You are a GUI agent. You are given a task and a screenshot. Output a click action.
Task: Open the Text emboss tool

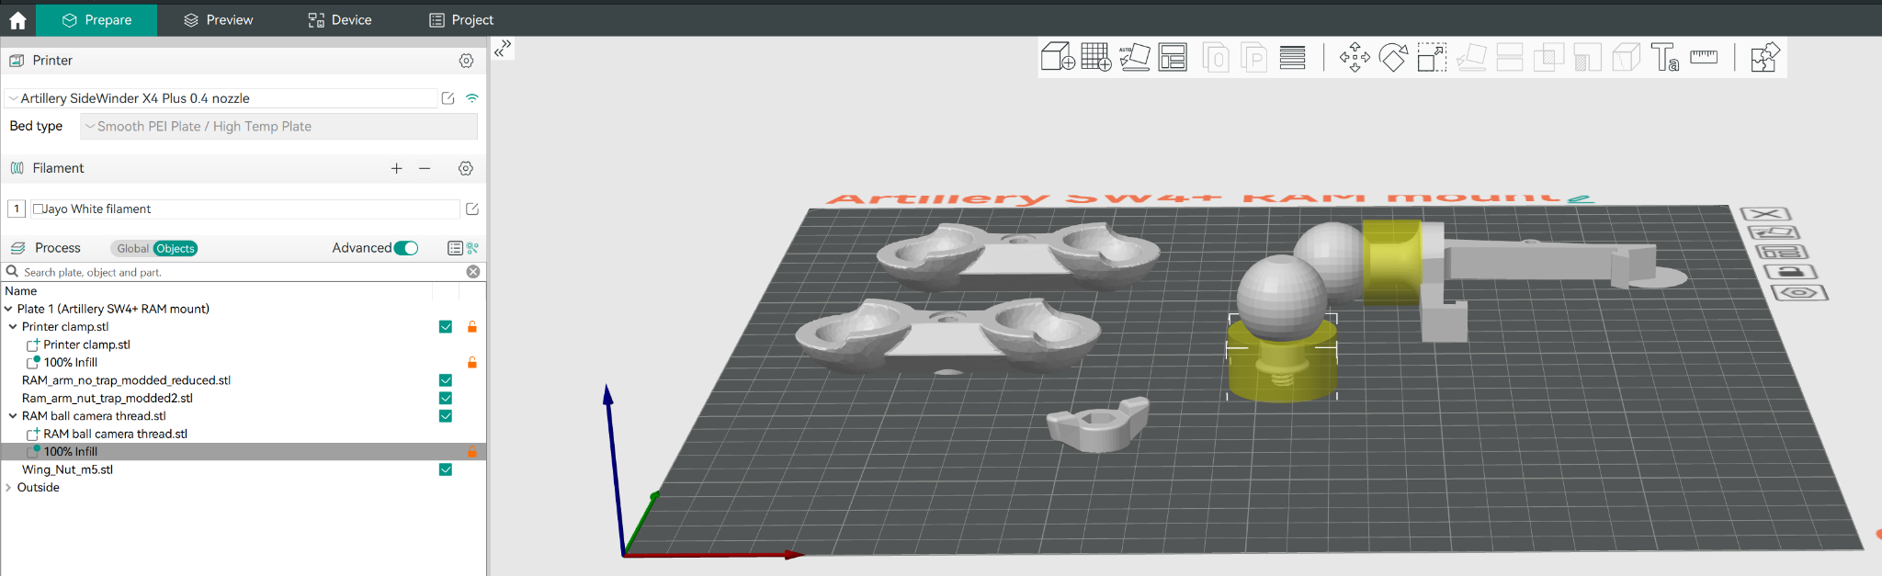tap(1665, 57)
